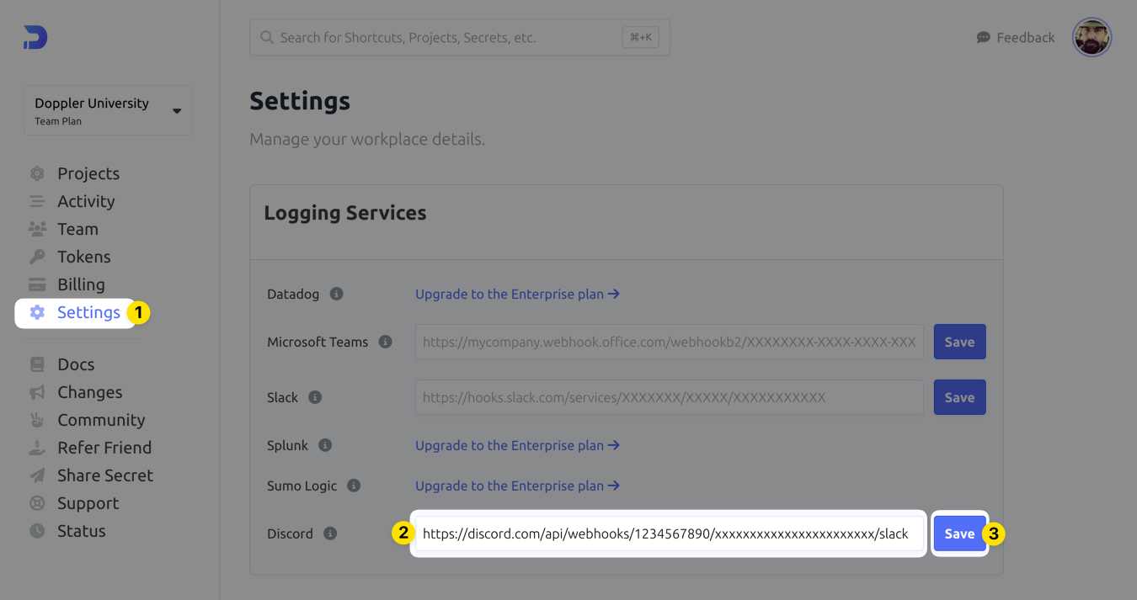Open Billing in the sidebar

[x=81, y=284]
